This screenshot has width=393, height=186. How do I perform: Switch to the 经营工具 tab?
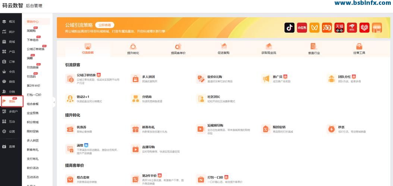click(359, 49)
